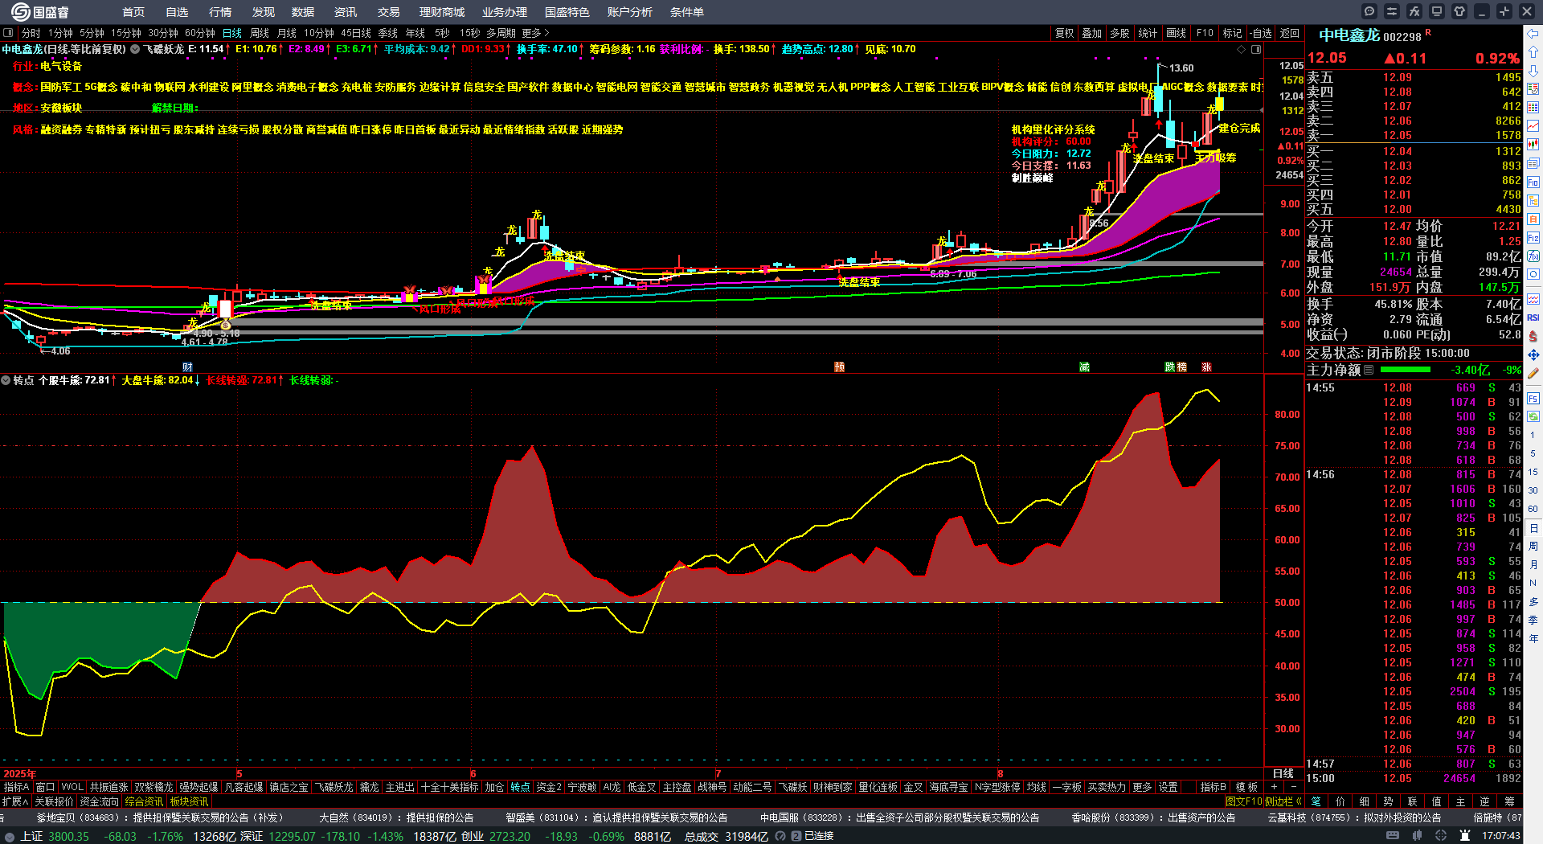Switch to 周线 weekly period tab
The height and width of the screenshot is (844, 1543).
(x=260, y=33)
